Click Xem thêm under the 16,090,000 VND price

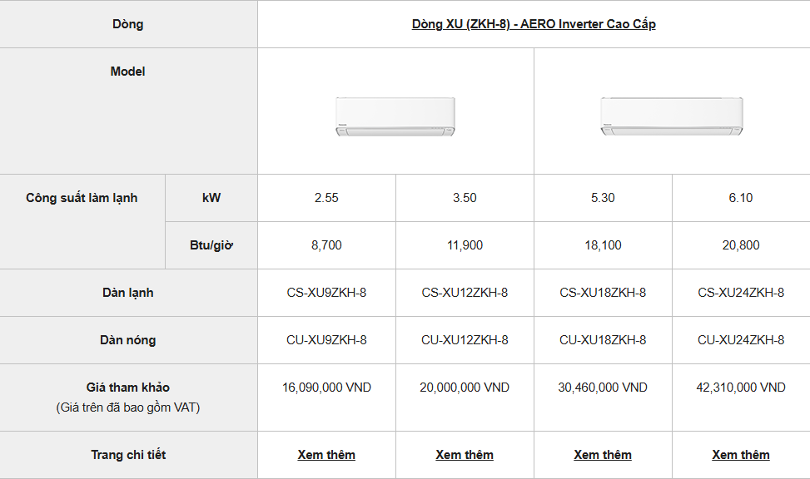[326, 455]
